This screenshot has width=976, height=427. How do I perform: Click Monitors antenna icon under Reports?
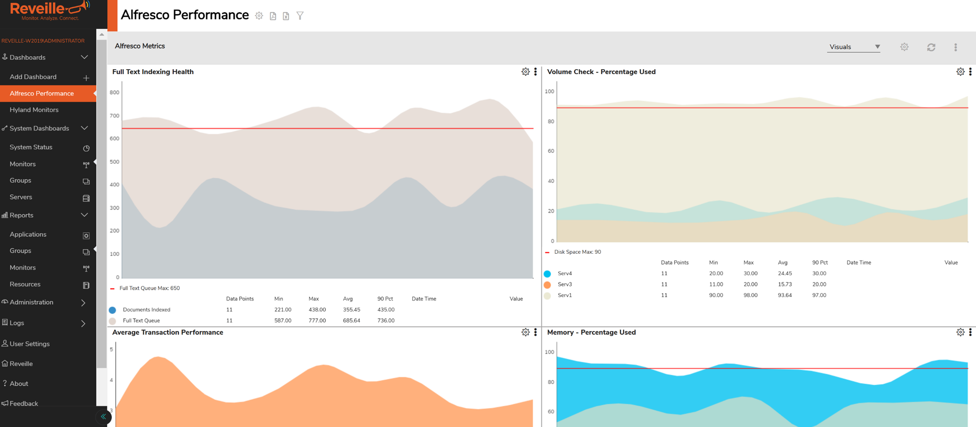86,269
